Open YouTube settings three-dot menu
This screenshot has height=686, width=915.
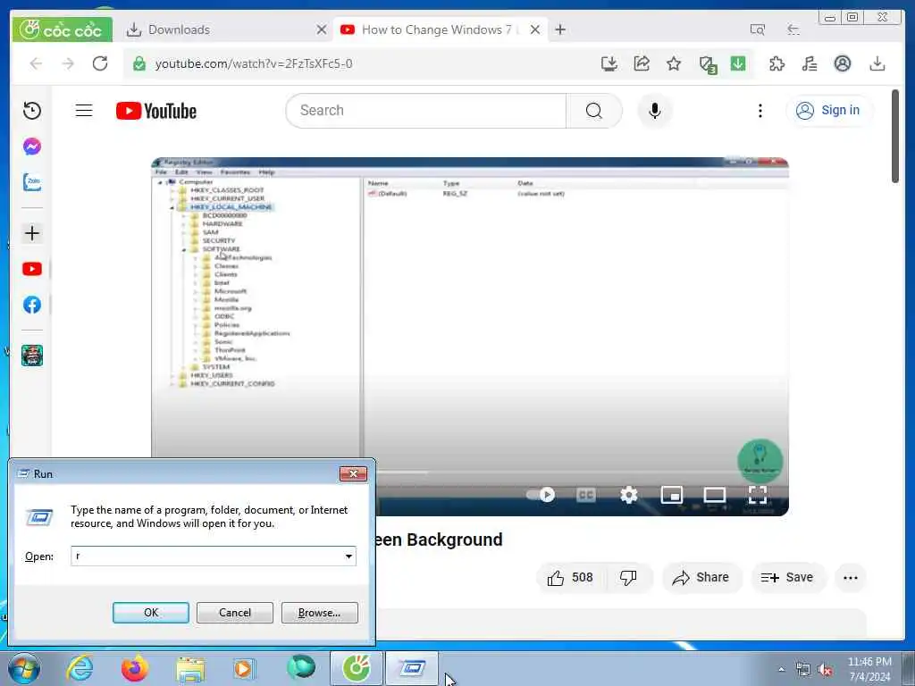pyautogui.click(x=760, y=110)
